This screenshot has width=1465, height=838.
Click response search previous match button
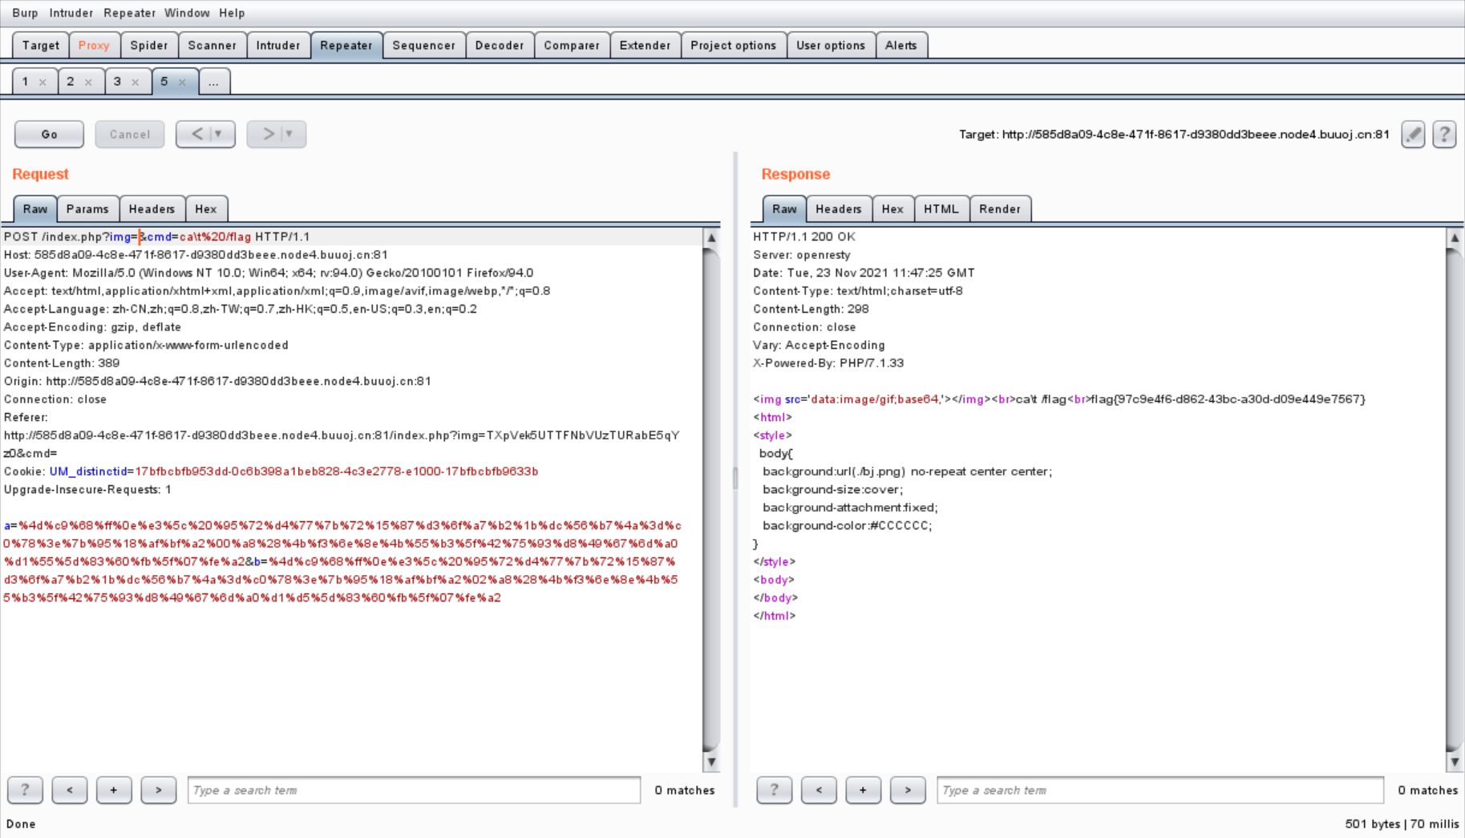(819, 790)
